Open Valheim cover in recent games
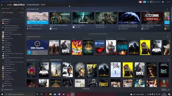The height and width of the screenshot is (96, 172). [x=123, y=47]
